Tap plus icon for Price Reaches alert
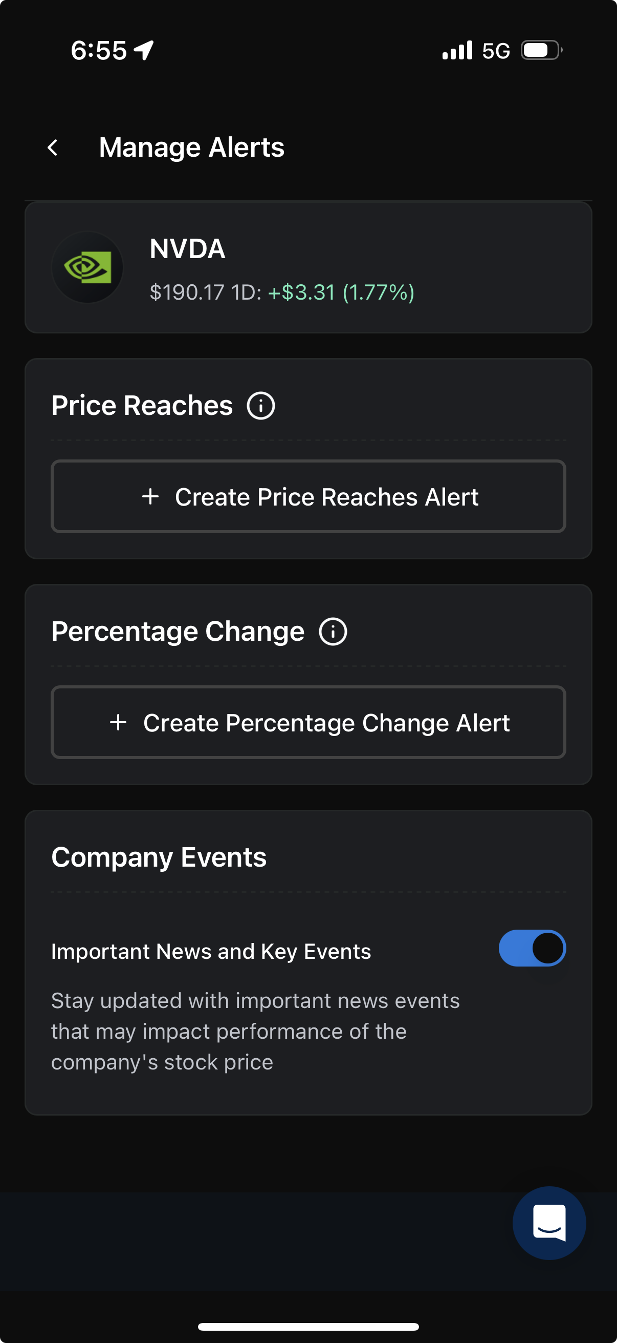 (x=150, y=496)
